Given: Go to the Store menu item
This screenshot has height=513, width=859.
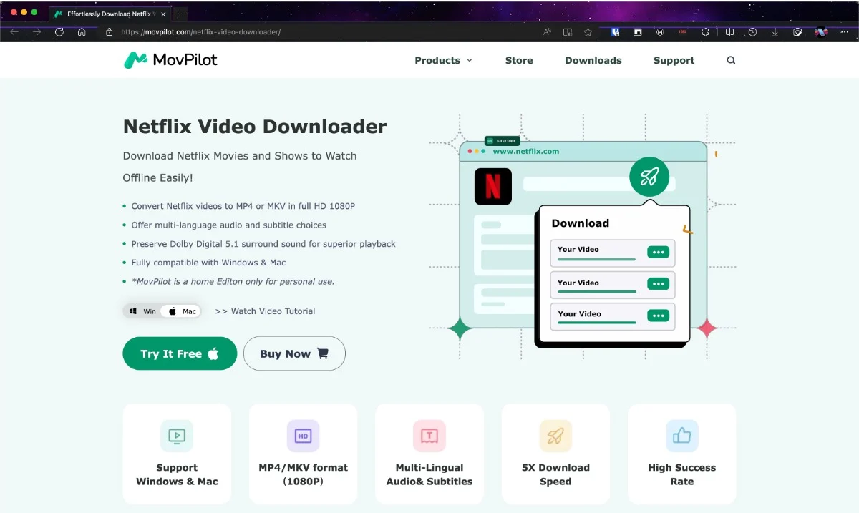Looking at the screenshot, I should coord(519,61).
